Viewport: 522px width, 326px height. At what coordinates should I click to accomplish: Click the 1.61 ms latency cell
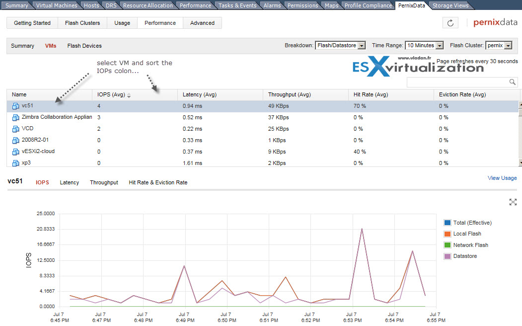[x=192, y=163]
